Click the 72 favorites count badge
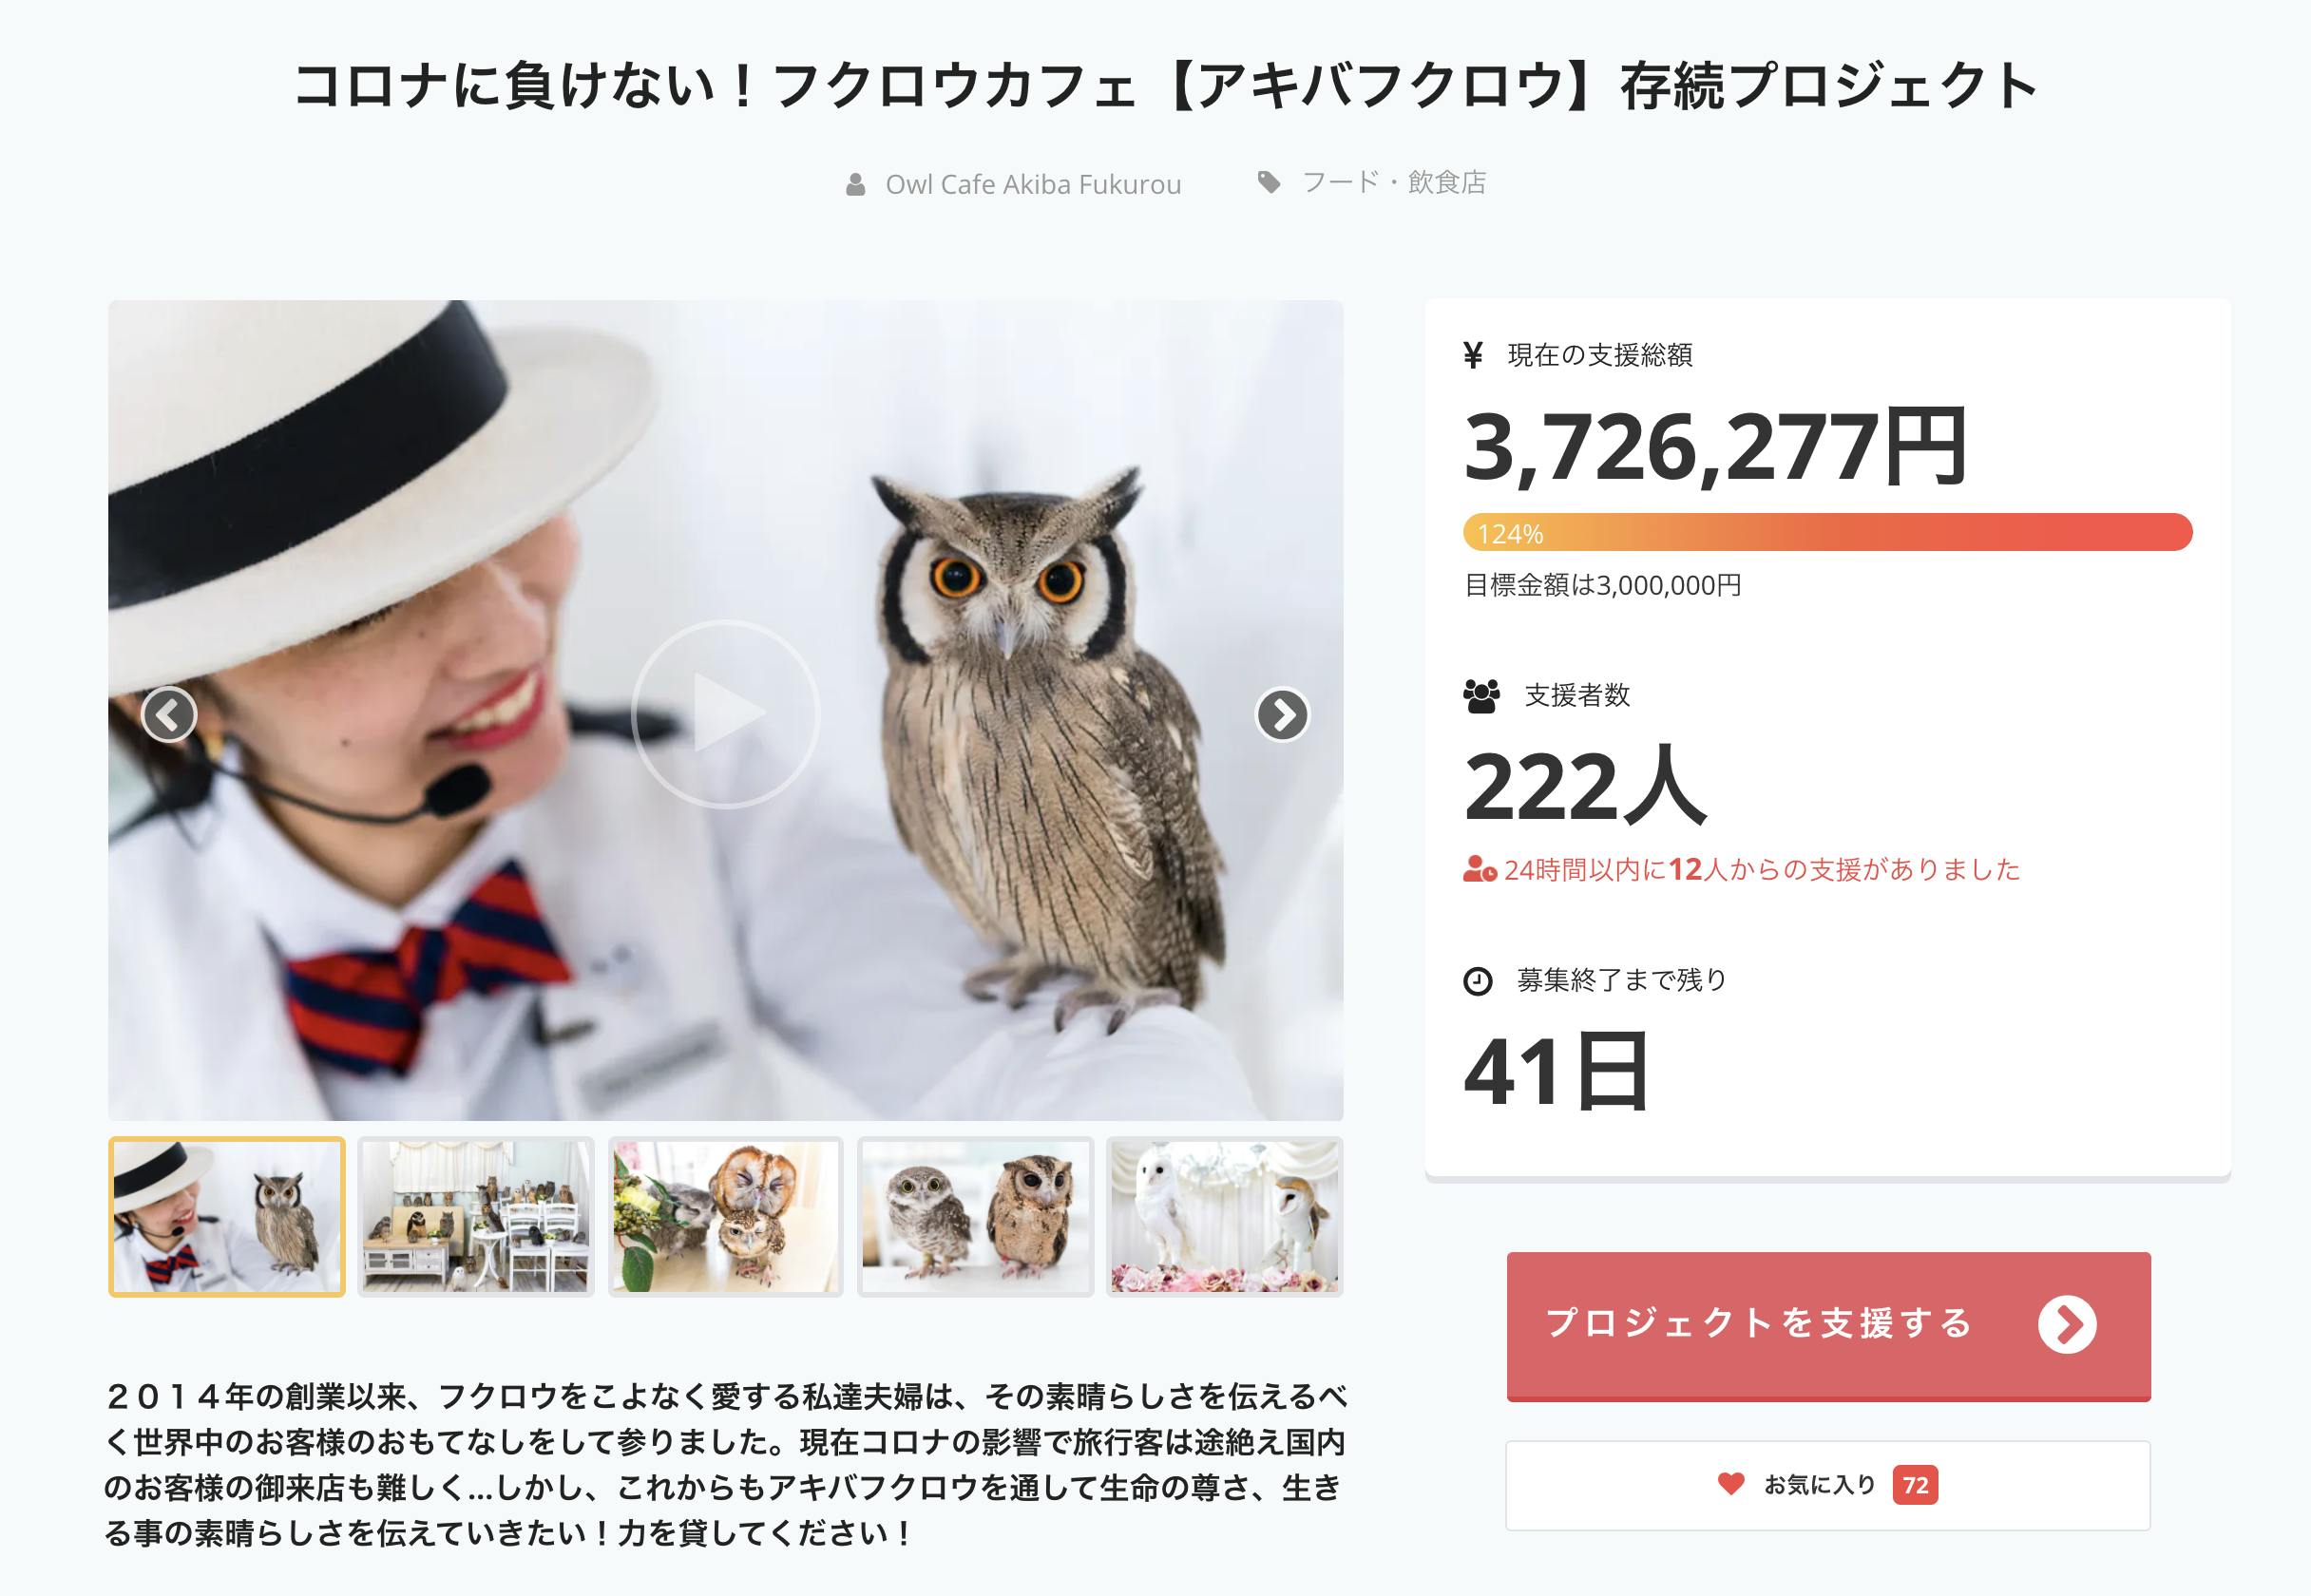Viewport: 2311px width, 1596px height. [1915, 1485]
